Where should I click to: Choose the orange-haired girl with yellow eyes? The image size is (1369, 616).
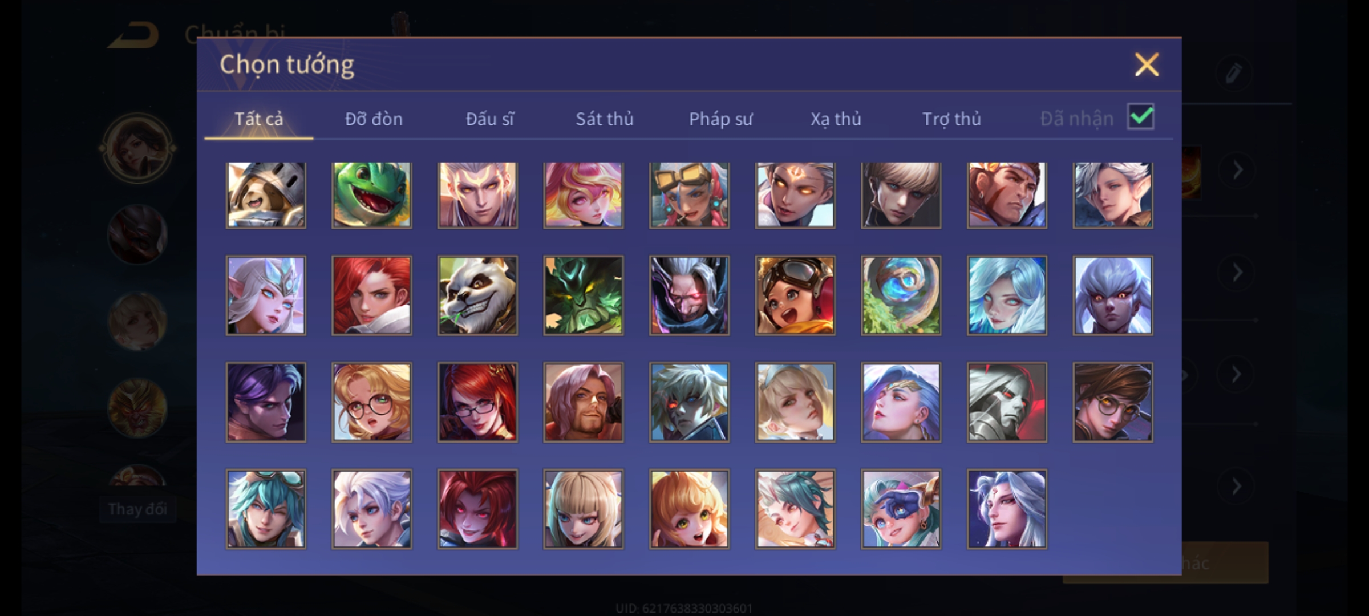[x=689, y=509]
